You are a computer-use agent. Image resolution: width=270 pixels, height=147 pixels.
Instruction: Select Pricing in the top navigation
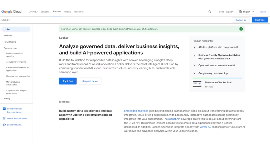(x=67, y=12)
